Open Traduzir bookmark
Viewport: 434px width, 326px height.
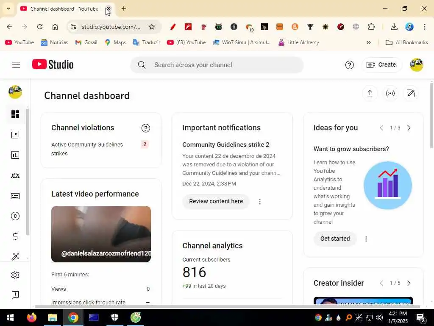[147, 42]
